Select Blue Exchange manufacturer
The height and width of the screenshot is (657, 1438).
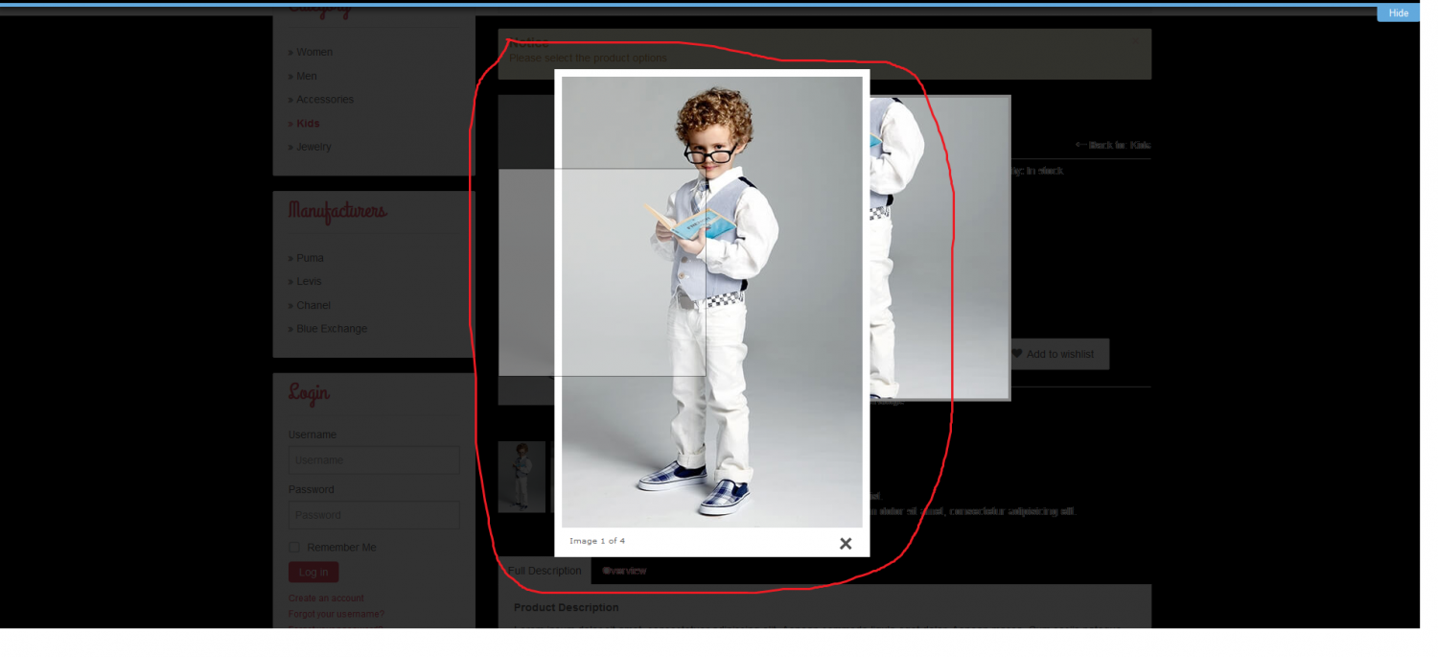332,329
